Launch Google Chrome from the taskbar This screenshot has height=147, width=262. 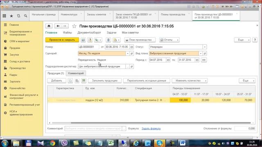coord(52,143)
